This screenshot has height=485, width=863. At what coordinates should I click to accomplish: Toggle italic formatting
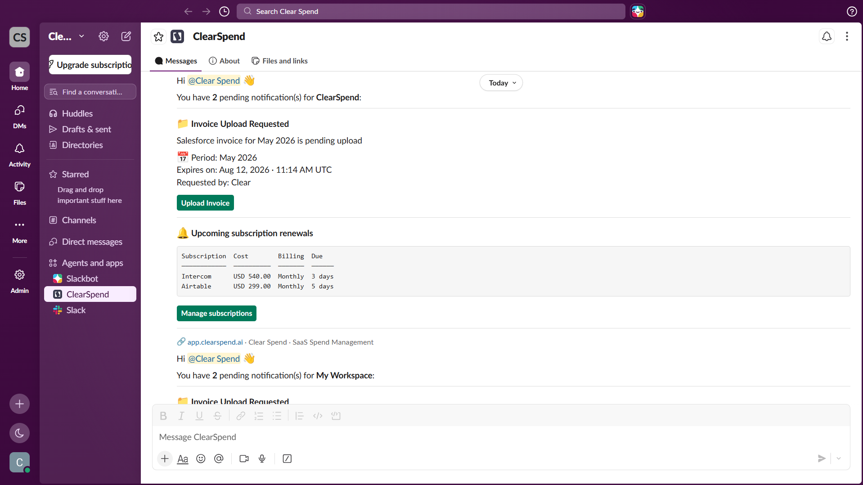181,416
